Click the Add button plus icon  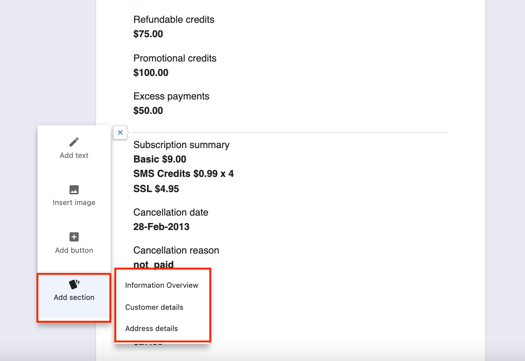(74, 237)
